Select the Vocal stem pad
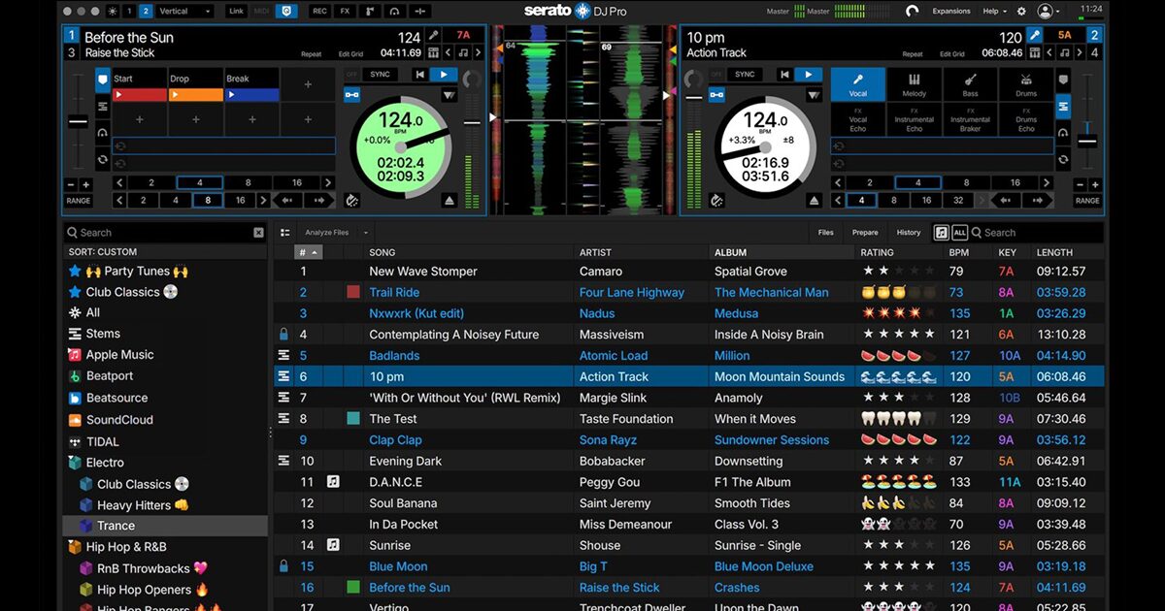1165x611 pixels. [x=858, y=84]
